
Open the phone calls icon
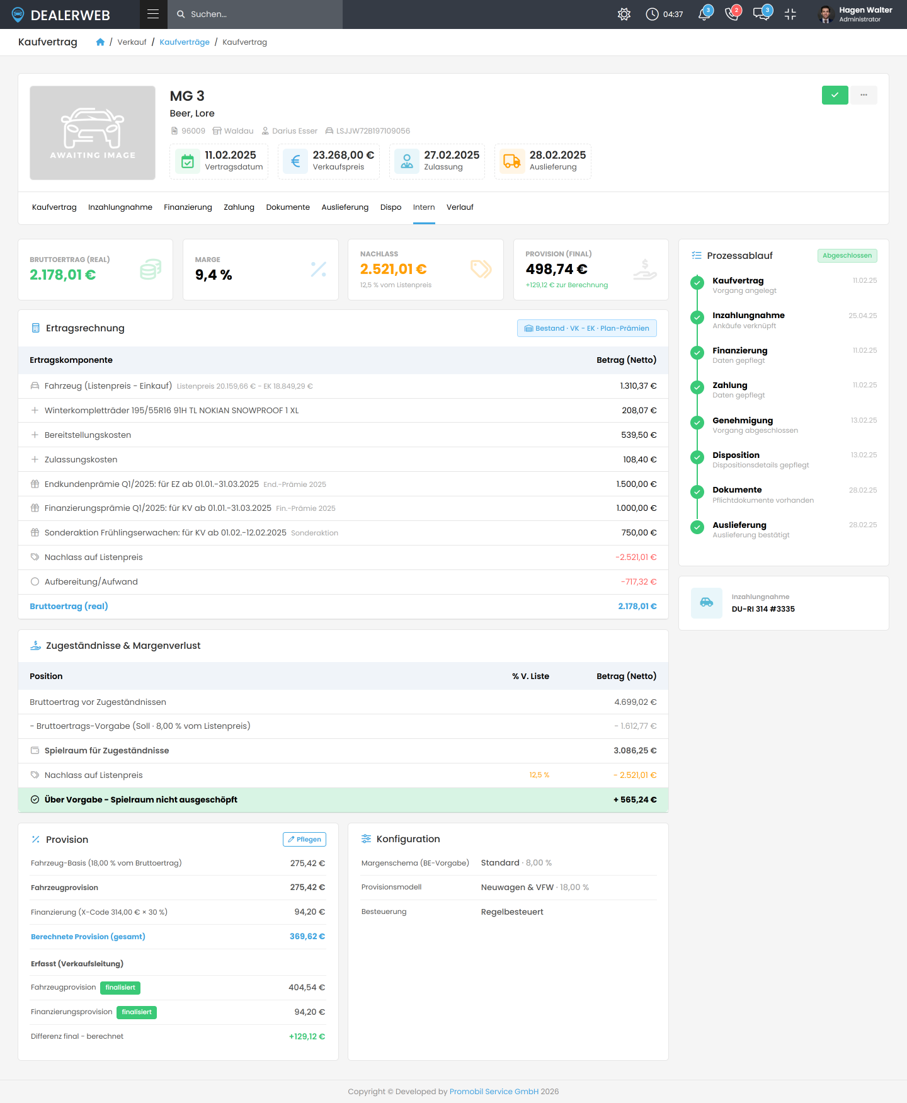[733, 14]
